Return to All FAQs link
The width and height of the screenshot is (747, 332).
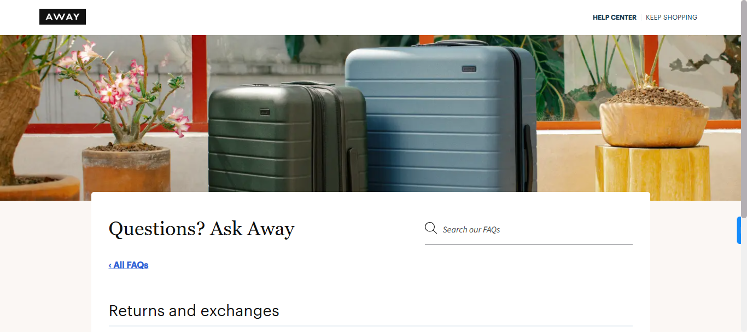pyautogui.click(x=129, y=265)
